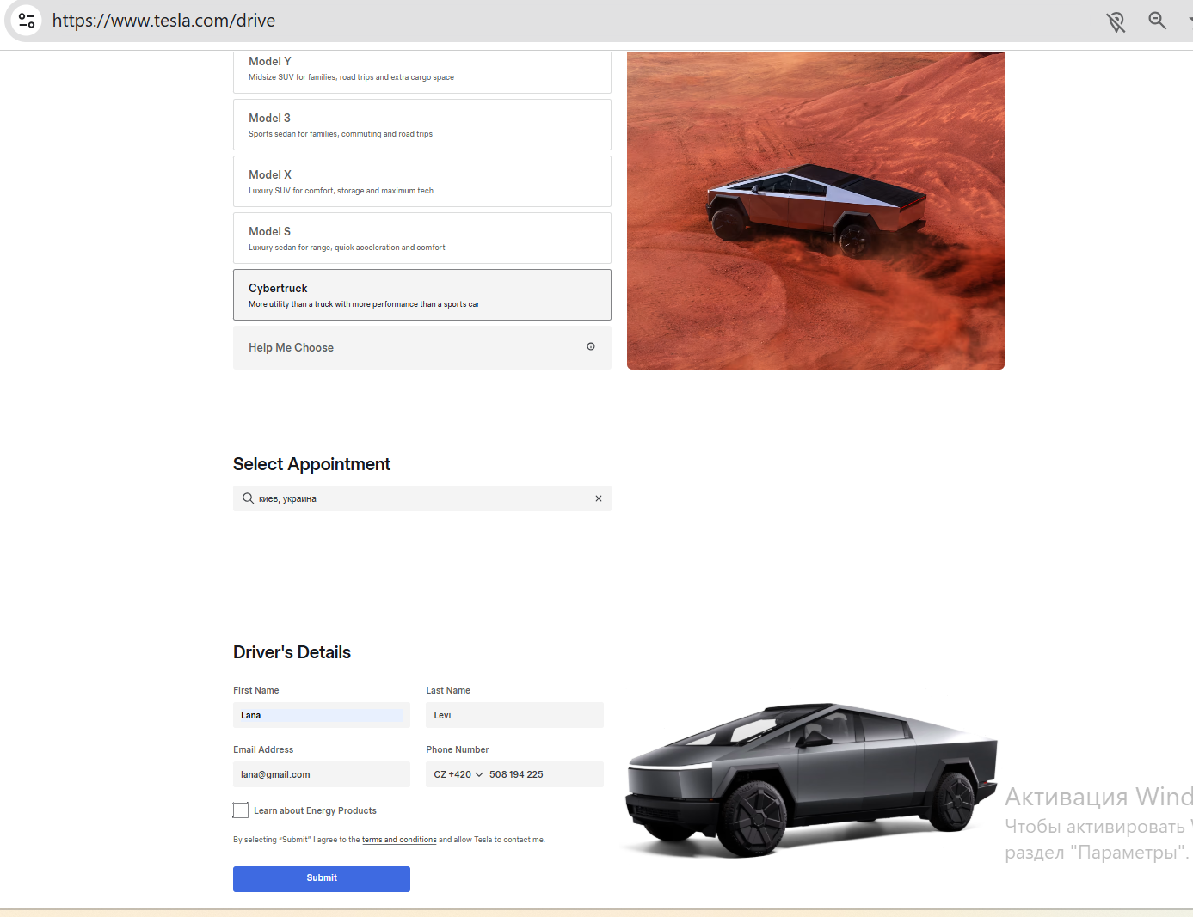
Task: Tick the Learn about Energy Products checkbox
Action: 241,810
